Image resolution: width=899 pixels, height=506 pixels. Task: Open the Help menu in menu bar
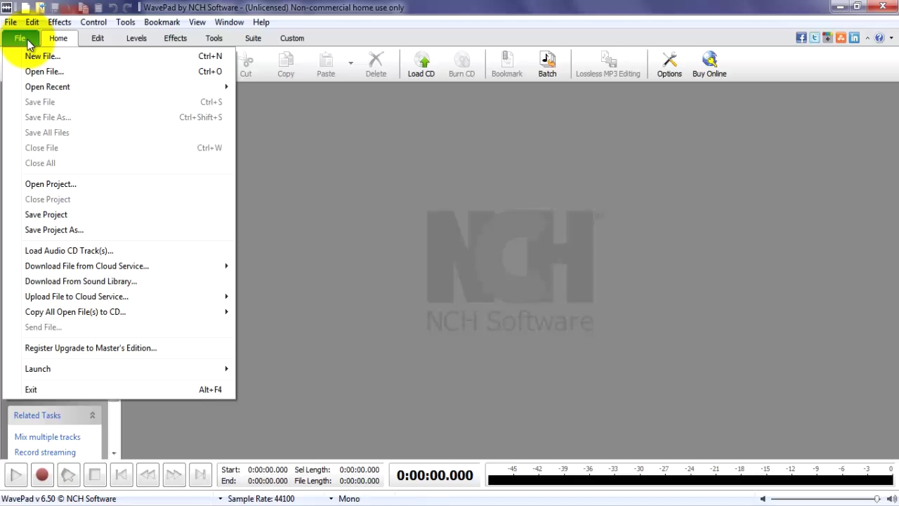click(261, 22)
